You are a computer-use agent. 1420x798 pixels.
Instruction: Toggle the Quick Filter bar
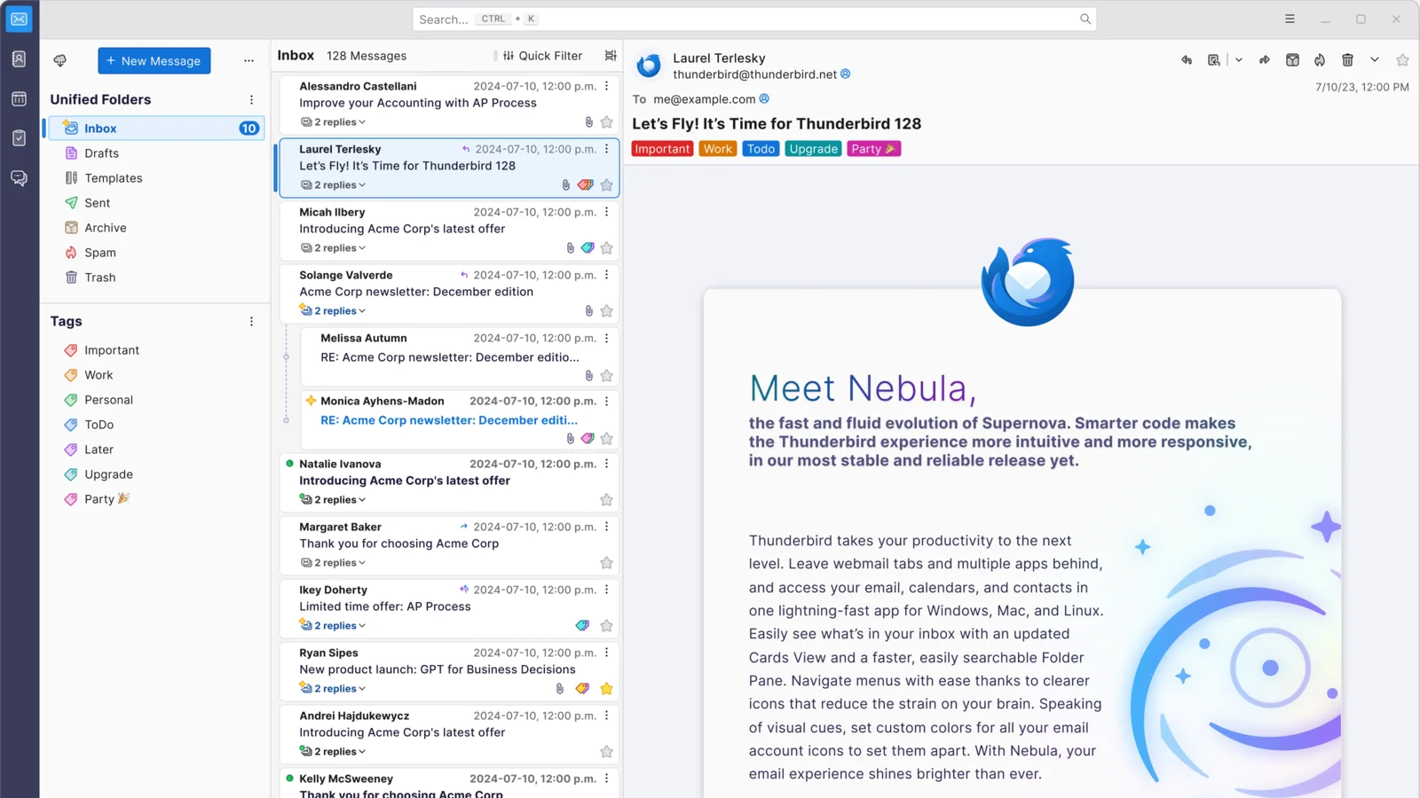coord(542,55)
